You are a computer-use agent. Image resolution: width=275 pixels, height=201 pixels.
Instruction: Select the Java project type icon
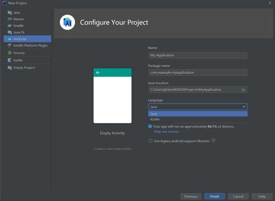10,13
